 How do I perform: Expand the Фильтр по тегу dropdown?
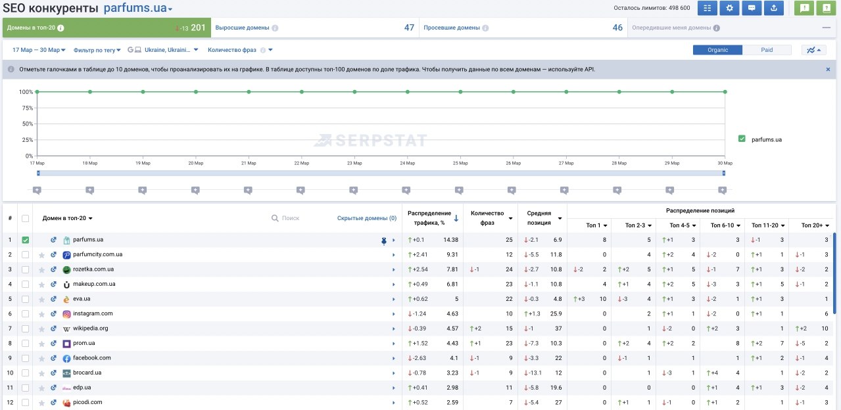point(97,50)
